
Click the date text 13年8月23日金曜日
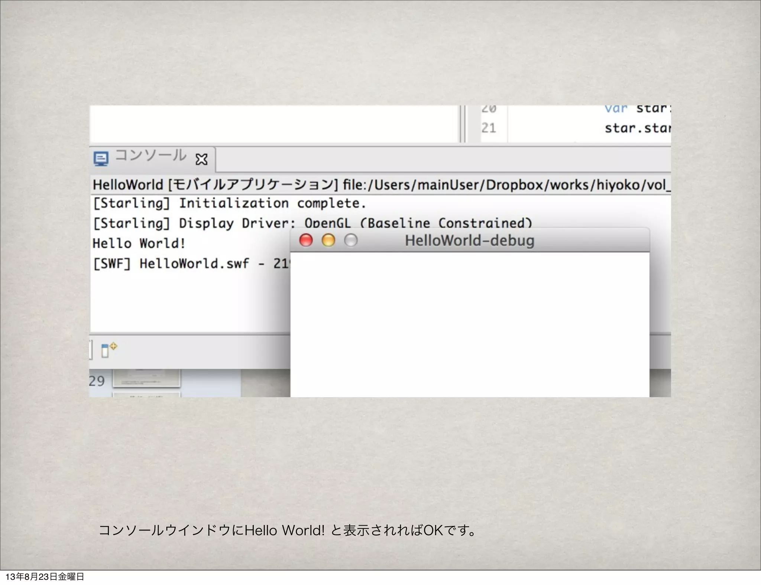point(45,576)
